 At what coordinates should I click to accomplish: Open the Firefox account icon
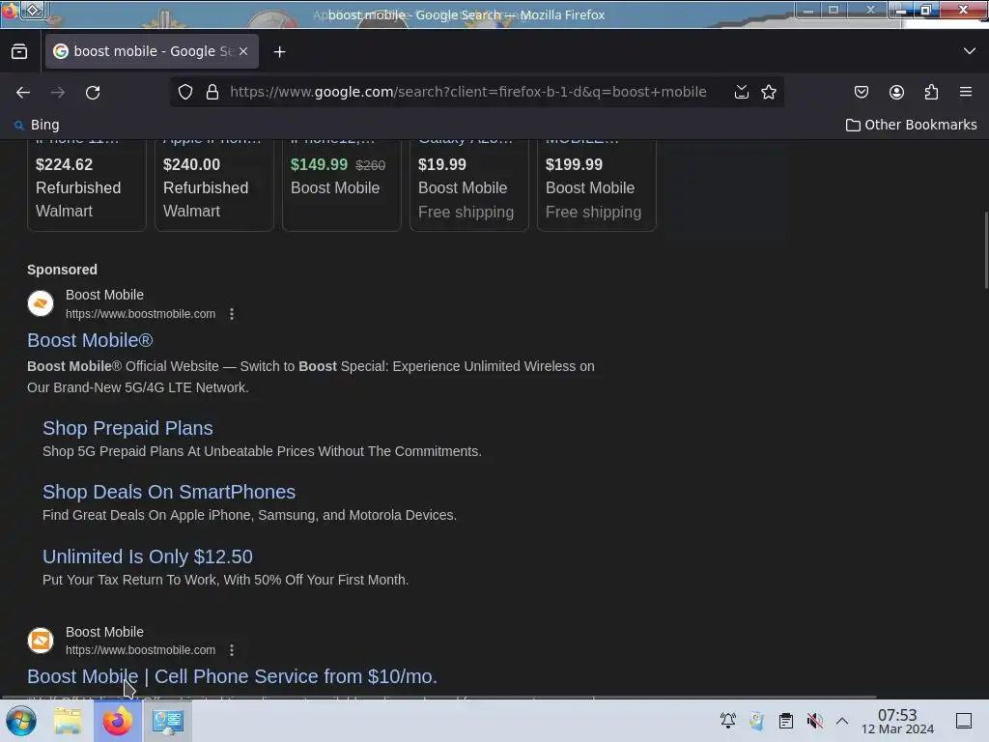(896, 92)
